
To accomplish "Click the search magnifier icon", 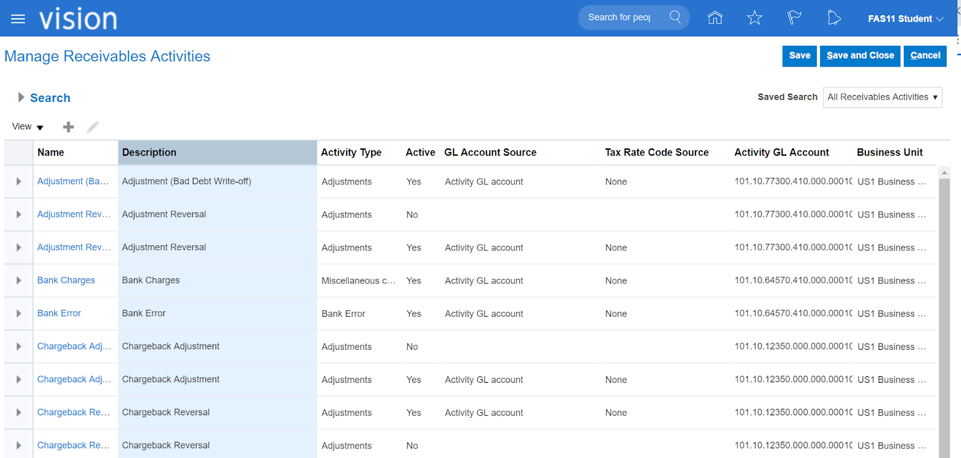I will tap(675, 17).
